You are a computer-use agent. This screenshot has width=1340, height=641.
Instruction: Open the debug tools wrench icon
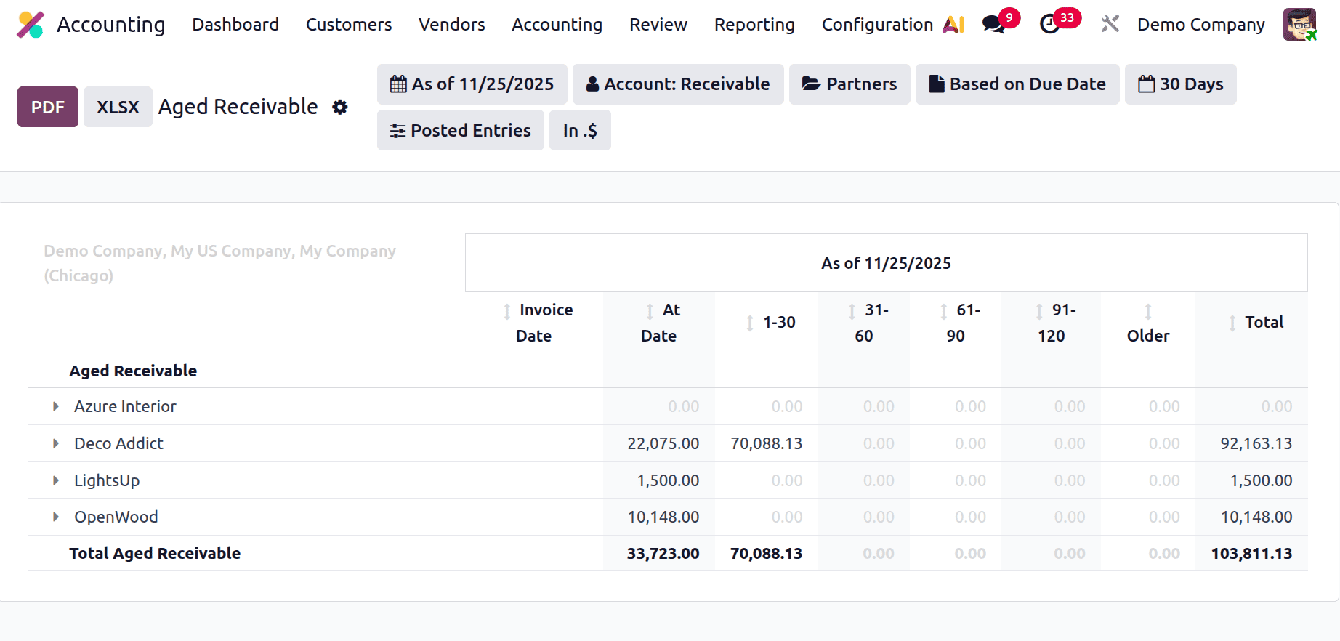[x=1110, y=25]
